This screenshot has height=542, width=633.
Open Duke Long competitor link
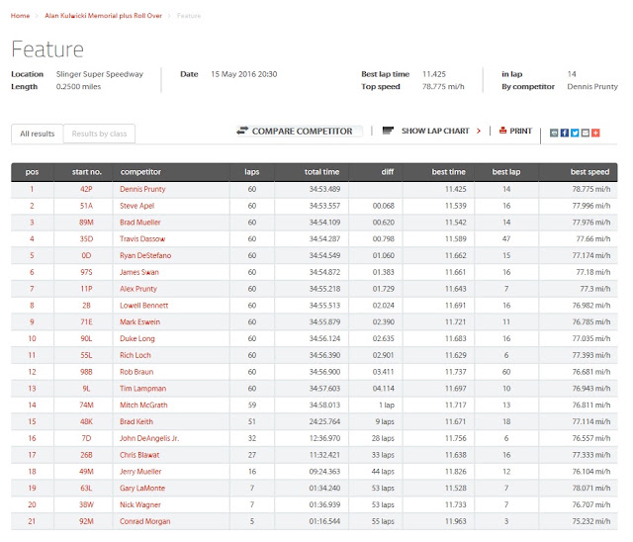click(x=137, y=338)
